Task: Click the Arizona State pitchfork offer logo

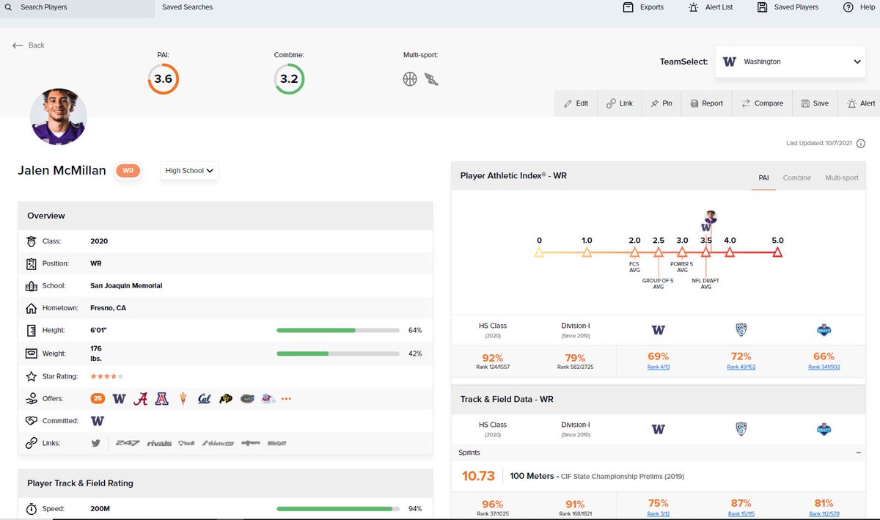Action: (x=183, y=399)
